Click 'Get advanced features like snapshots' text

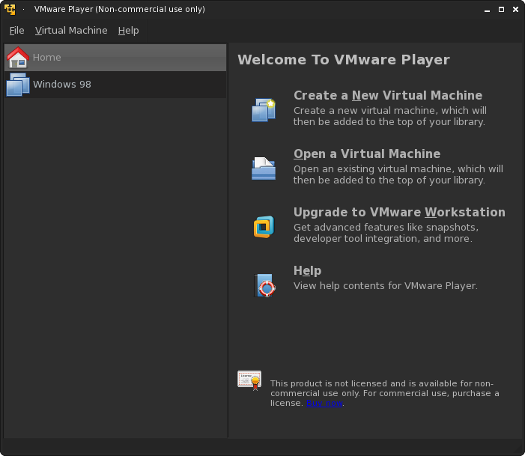(386, 228)
